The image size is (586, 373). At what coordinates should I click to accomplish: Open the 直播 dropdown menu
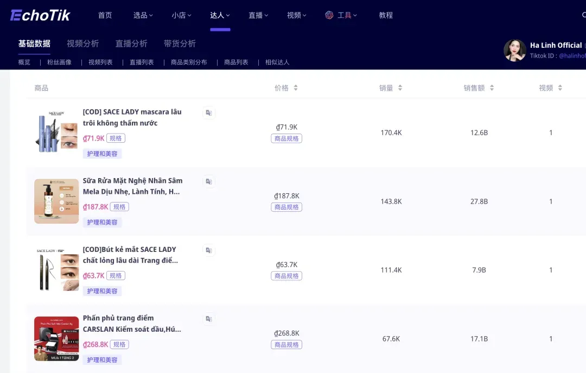tap(258, 15)
